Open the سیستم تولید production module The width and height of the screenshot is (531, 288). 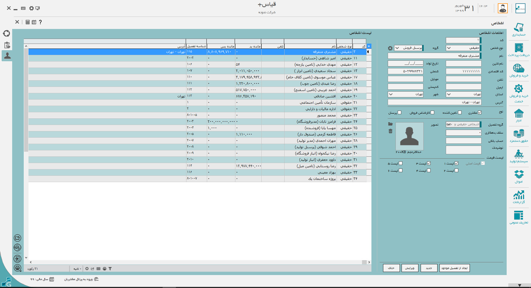pyautogui.click(x=519, y=156)
